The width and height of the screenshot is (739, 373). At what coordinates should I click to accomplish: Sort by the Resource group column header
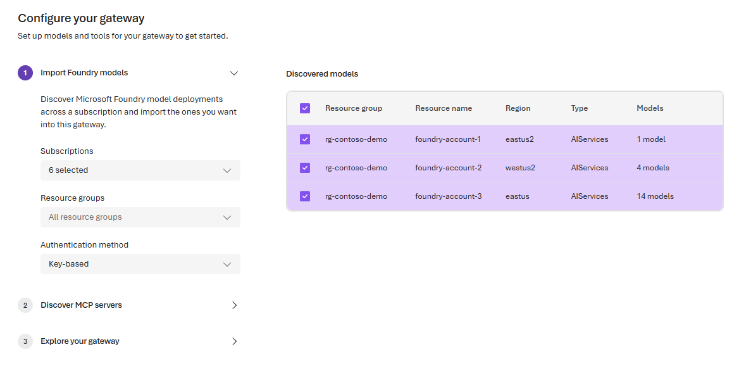tap(354, 108)
